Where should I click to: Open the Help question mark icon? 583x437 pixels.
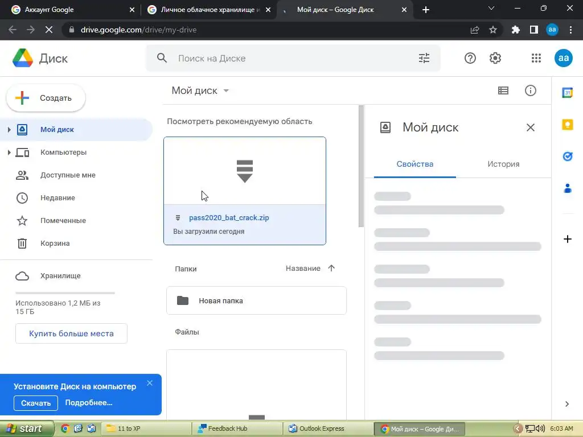[470, 59]
